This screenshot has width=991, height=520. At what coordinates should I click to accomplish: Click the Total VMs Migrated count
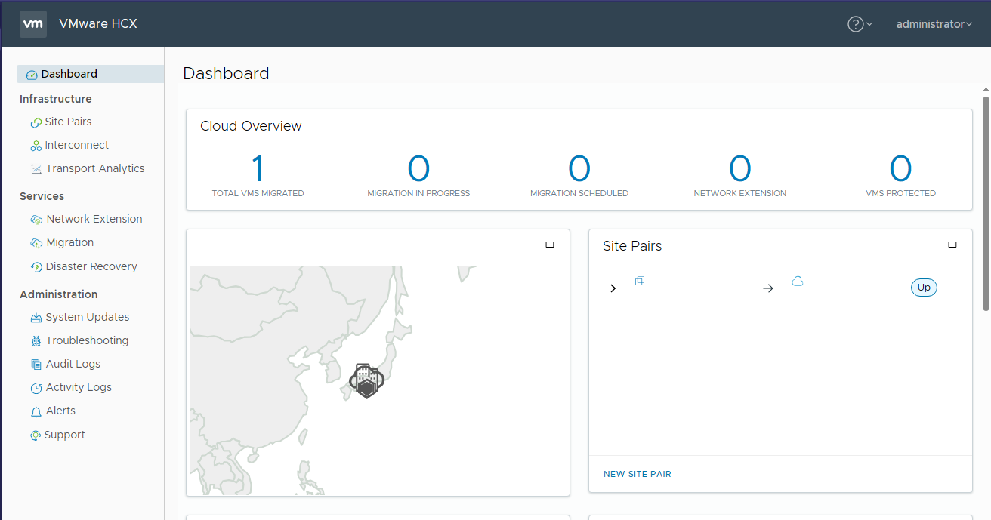coord(258,169)
